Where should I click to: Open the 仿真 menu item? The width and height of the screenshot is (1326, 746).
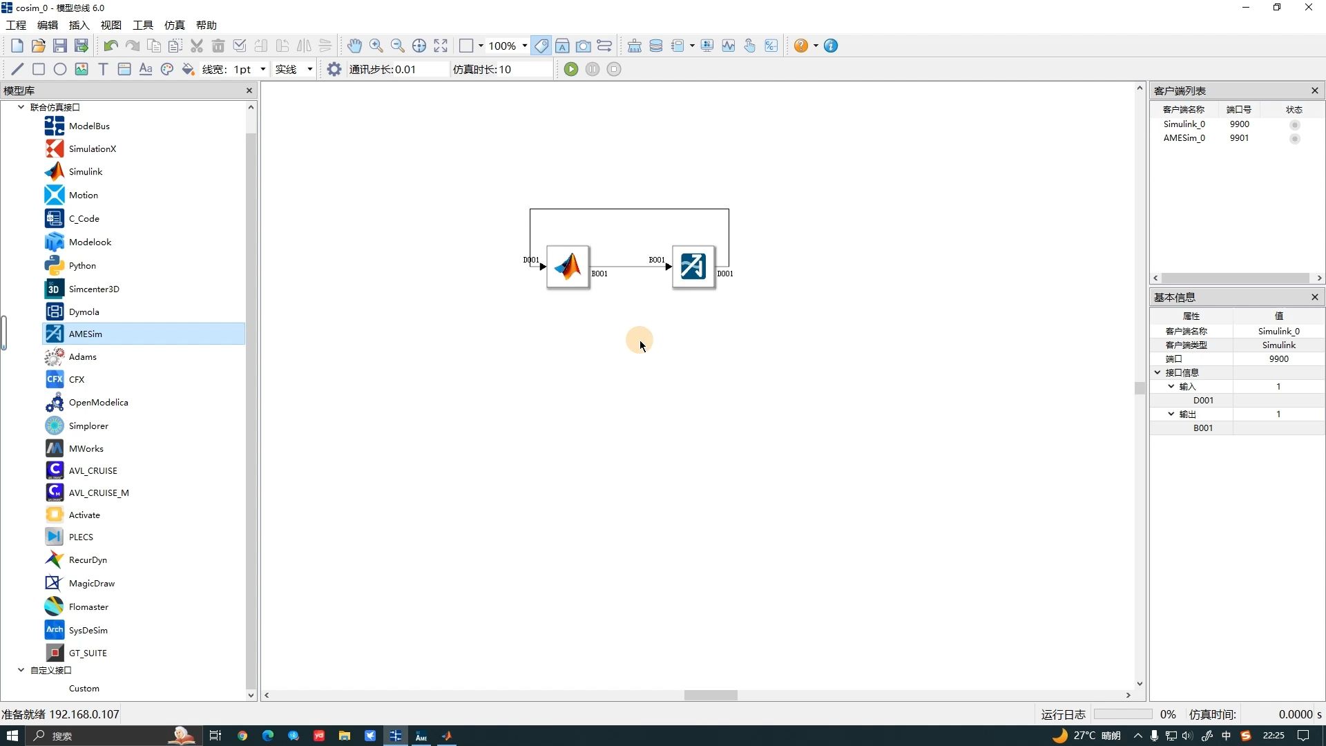click(174, 25)
